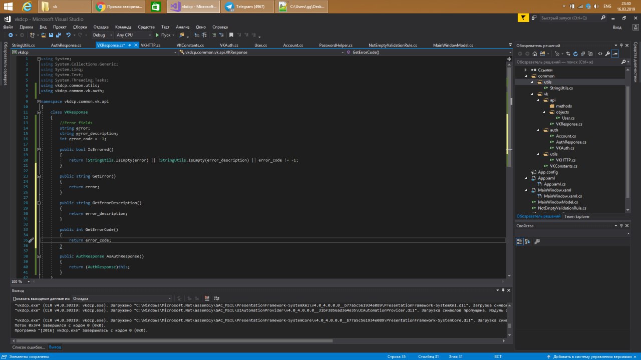641x360 pixels.
Task: Open the Средства menu
Action: tap(146, 27)
